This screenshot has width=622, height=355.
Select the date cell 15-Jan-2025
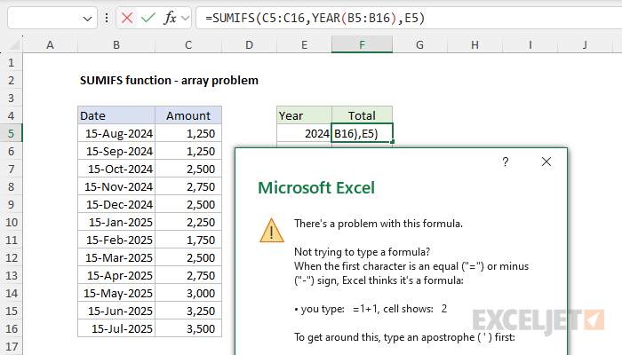coord(116,222)
